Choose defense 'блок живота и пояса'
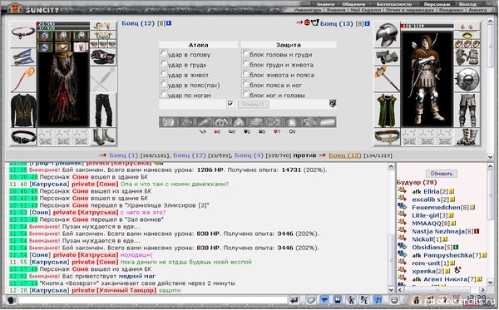The image size is (499, 310). click(x=245, y=74)
